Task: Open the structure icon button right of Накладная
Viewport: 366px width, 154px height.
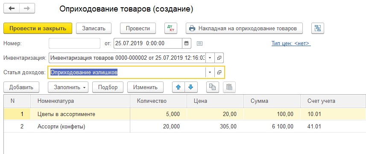Action: [318, 29]
